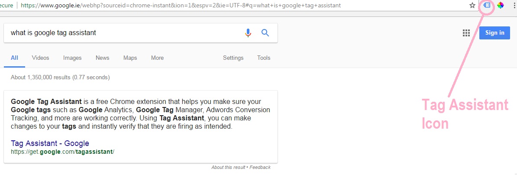Expand the More search categories dropdown
Viewport: 517px width, 175px height.
(x=157, y=58)
